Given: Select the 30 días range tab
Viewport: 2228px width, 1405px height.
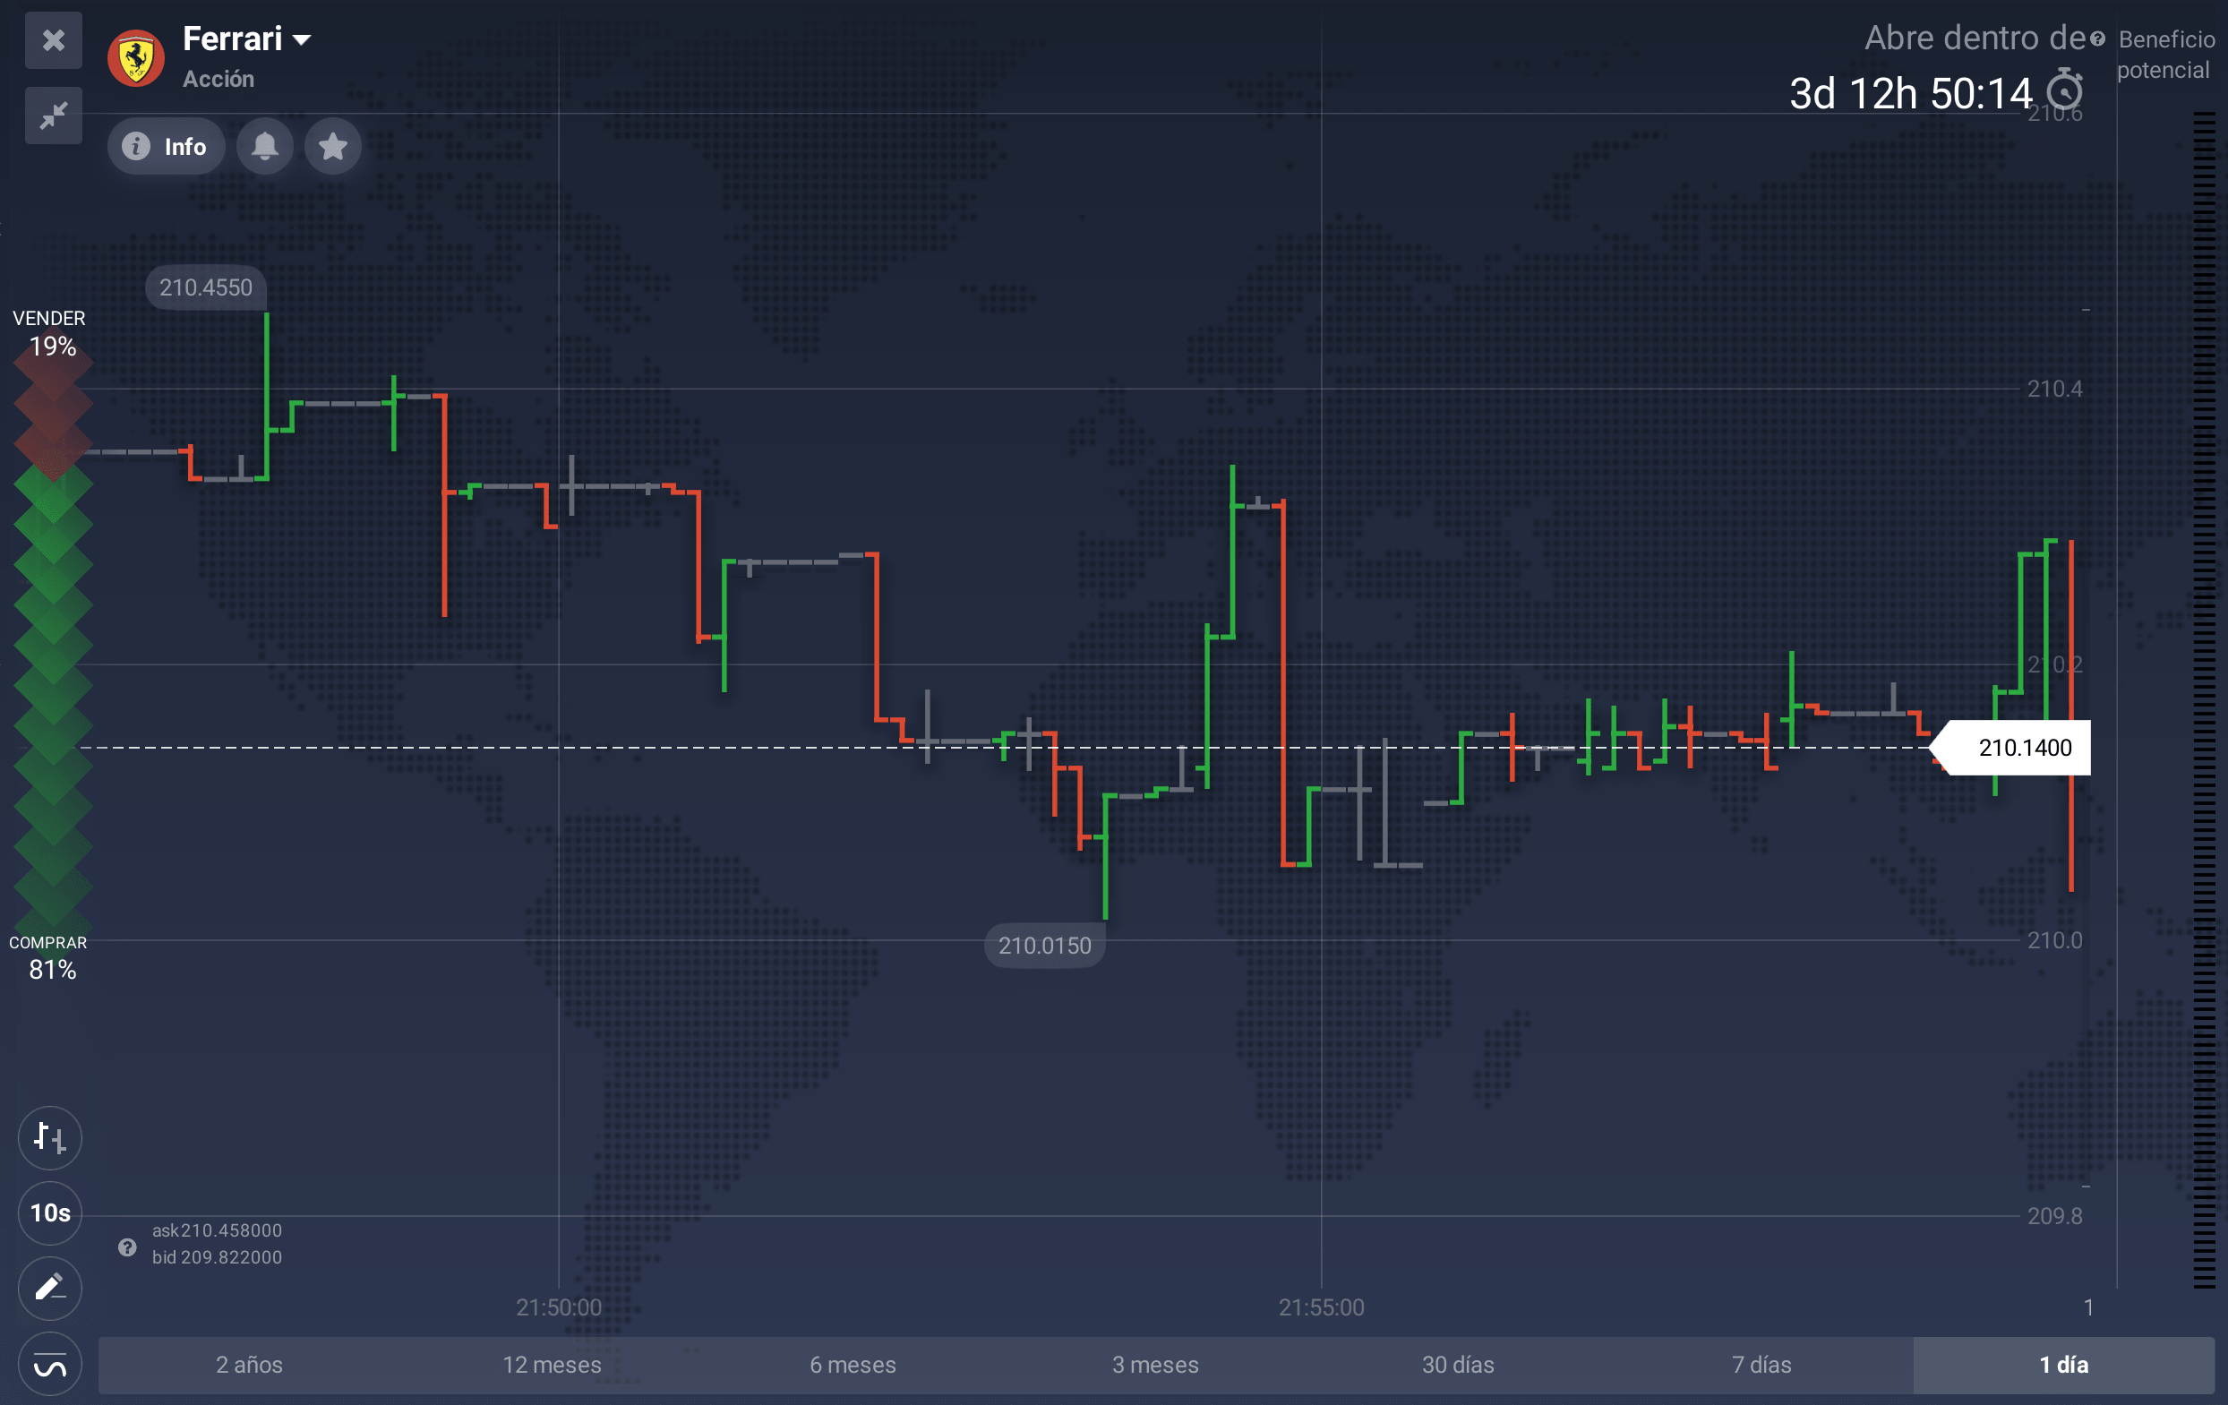Looking at the screenshot, I should [1458, 1365].
